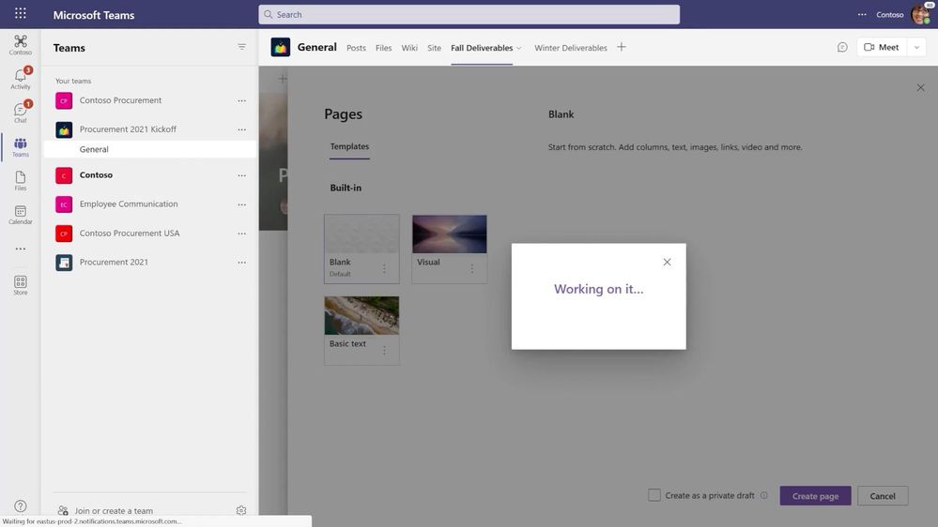Viewport: 938px width, 527px height.
Task: Show info about private draft option
Action: (764, 495)
